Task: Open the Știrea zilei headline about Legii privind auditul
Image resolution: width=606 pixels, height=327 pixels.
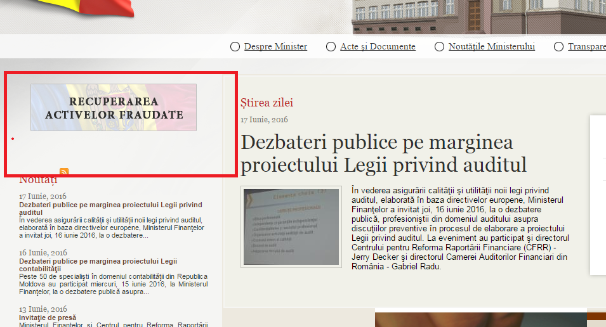Action: (x=383, y=153)
